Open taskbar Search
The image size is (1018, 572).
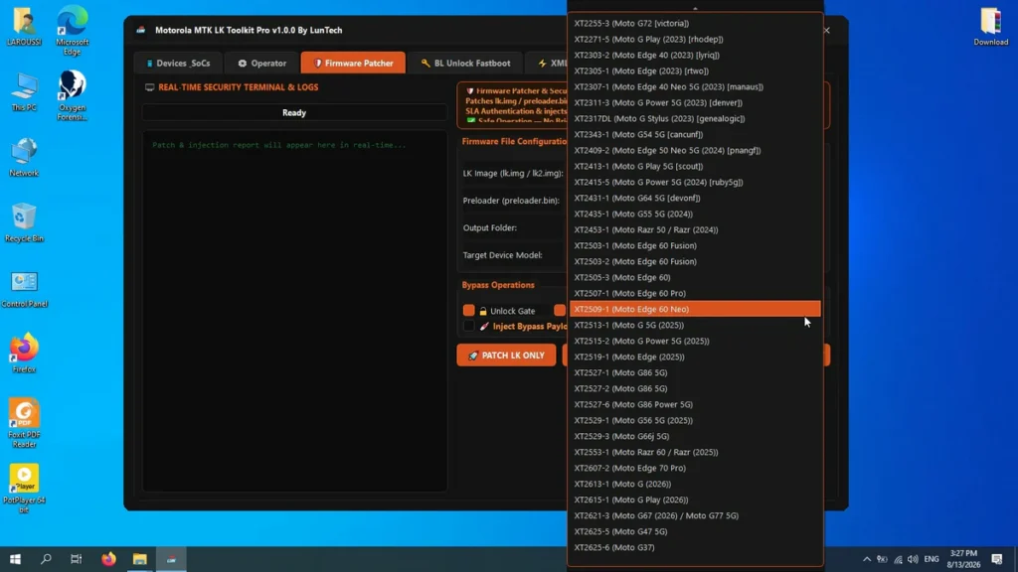coord(46,559)
